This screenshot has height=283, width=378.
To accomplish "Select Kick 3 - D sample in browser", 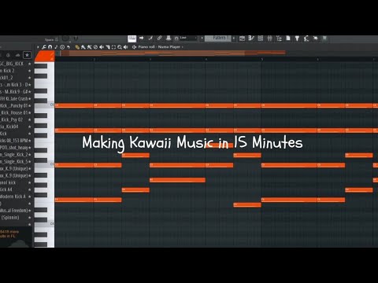I will point(15,85).
